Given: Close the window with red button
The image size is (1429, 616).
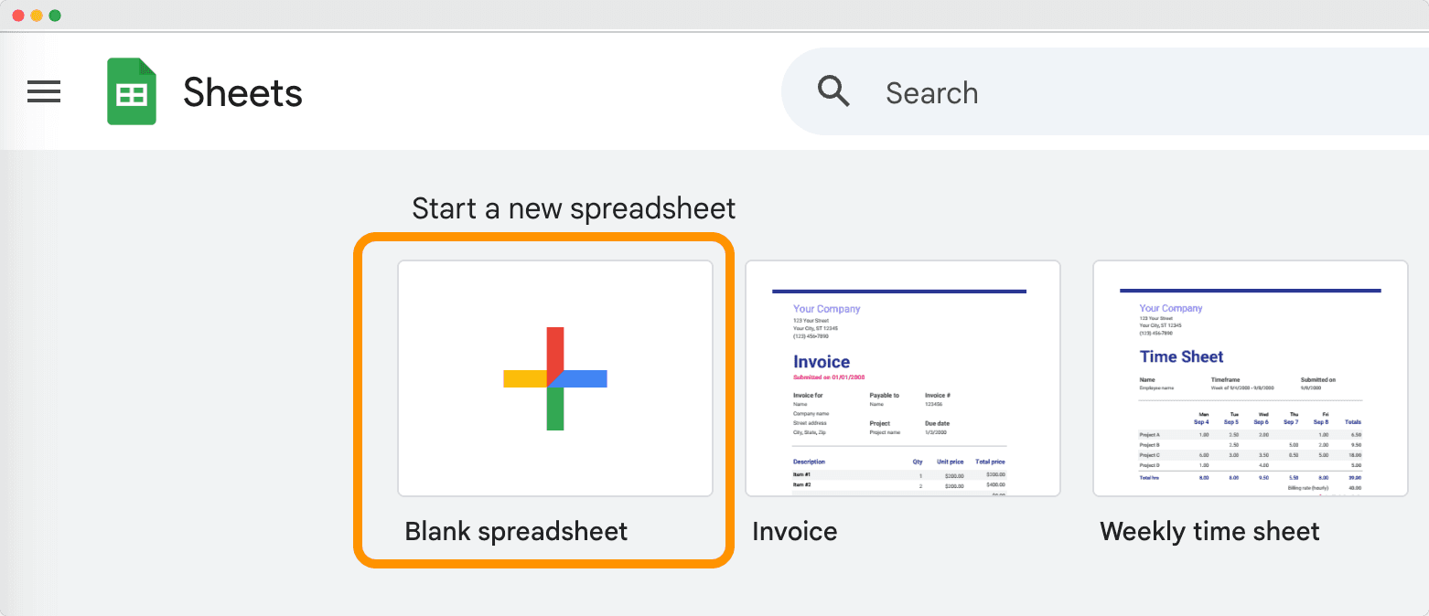Looking at the screenshot, I should click(18, 16).
